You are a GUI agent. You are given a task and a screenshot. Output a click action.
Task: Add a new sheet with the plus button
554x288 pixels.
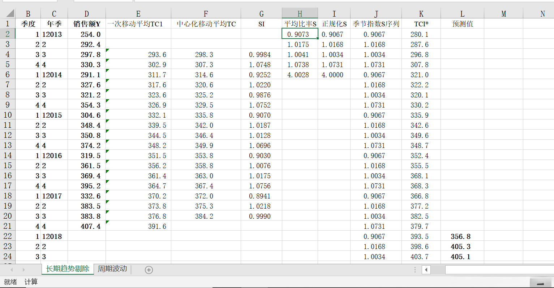[149, 270]
